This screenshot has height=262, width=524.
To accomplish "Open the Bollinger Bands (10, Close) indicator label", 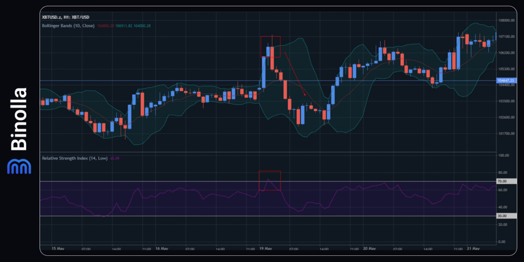I will [69, 26].
